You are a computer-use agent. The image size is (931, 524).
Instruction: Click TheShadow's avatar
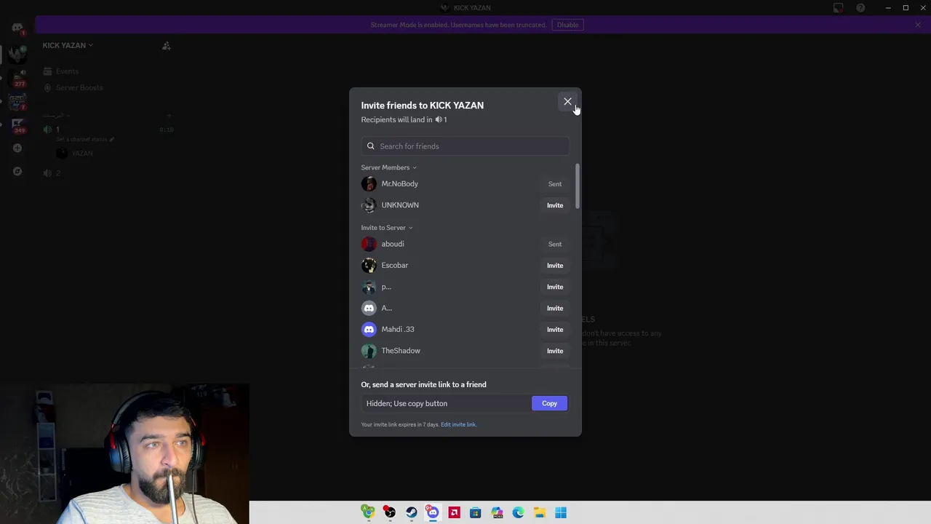[x=369, y=351]
